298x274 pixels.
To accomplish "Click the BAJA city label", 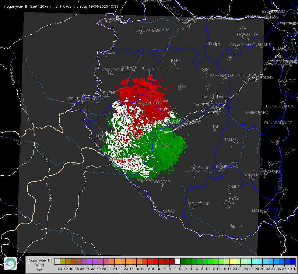I will pyautogui.click(x=283, y=189).
